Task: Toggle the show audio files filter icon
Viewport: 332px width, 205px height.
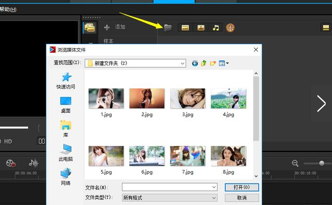Action: tap(216, 28)
